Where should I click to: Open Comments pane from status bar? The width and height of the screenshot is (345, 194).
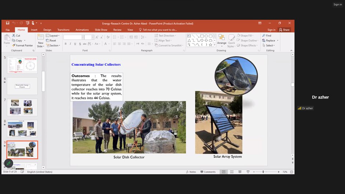coord(208,172)
